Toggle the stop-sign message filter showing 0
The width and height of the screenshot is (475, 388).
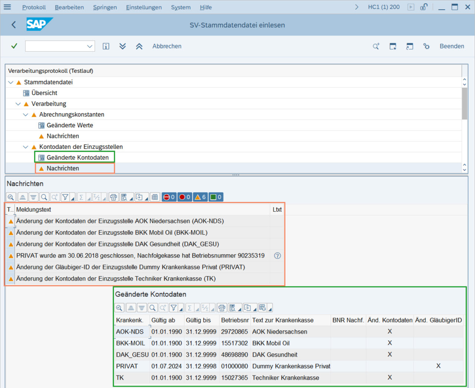[169, 197]
